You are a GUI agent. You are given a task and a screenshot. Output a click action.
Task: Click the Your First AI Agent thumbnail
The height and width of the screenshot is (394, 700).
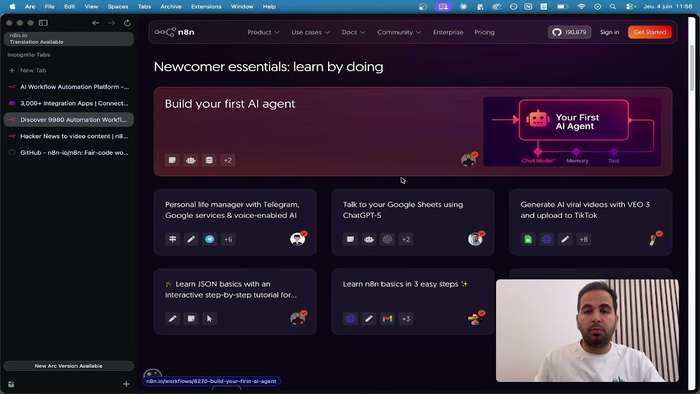tap(572, 132)
